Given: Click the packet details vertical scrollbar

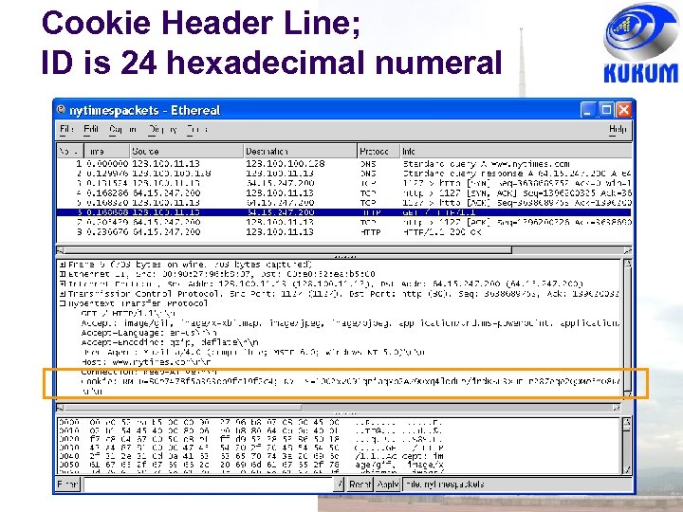Looking at the screenshot, I should (x=627, y=330).
